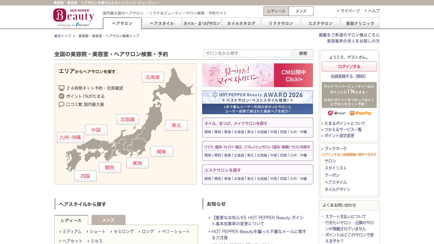Open the ヘアスタイル tab
The image size is (434, 244).
[162, 23]
